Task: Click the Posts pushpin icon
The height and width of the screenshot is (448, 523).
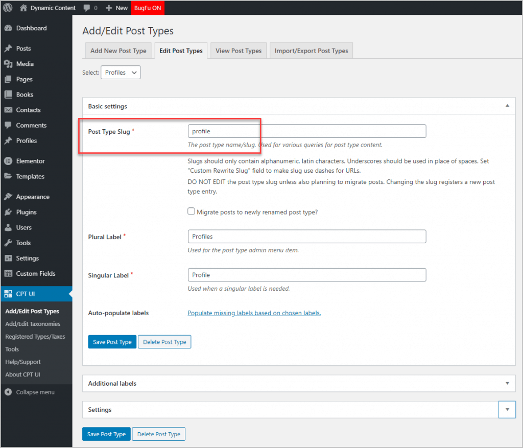Action: [8, 49]
